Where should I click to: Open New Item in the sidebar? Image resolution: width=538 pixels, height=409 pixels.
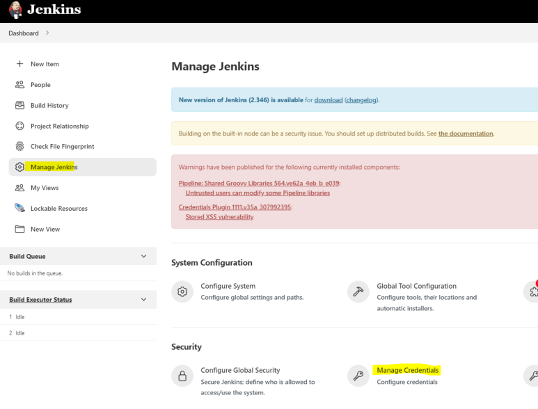(x=45, y=64)
